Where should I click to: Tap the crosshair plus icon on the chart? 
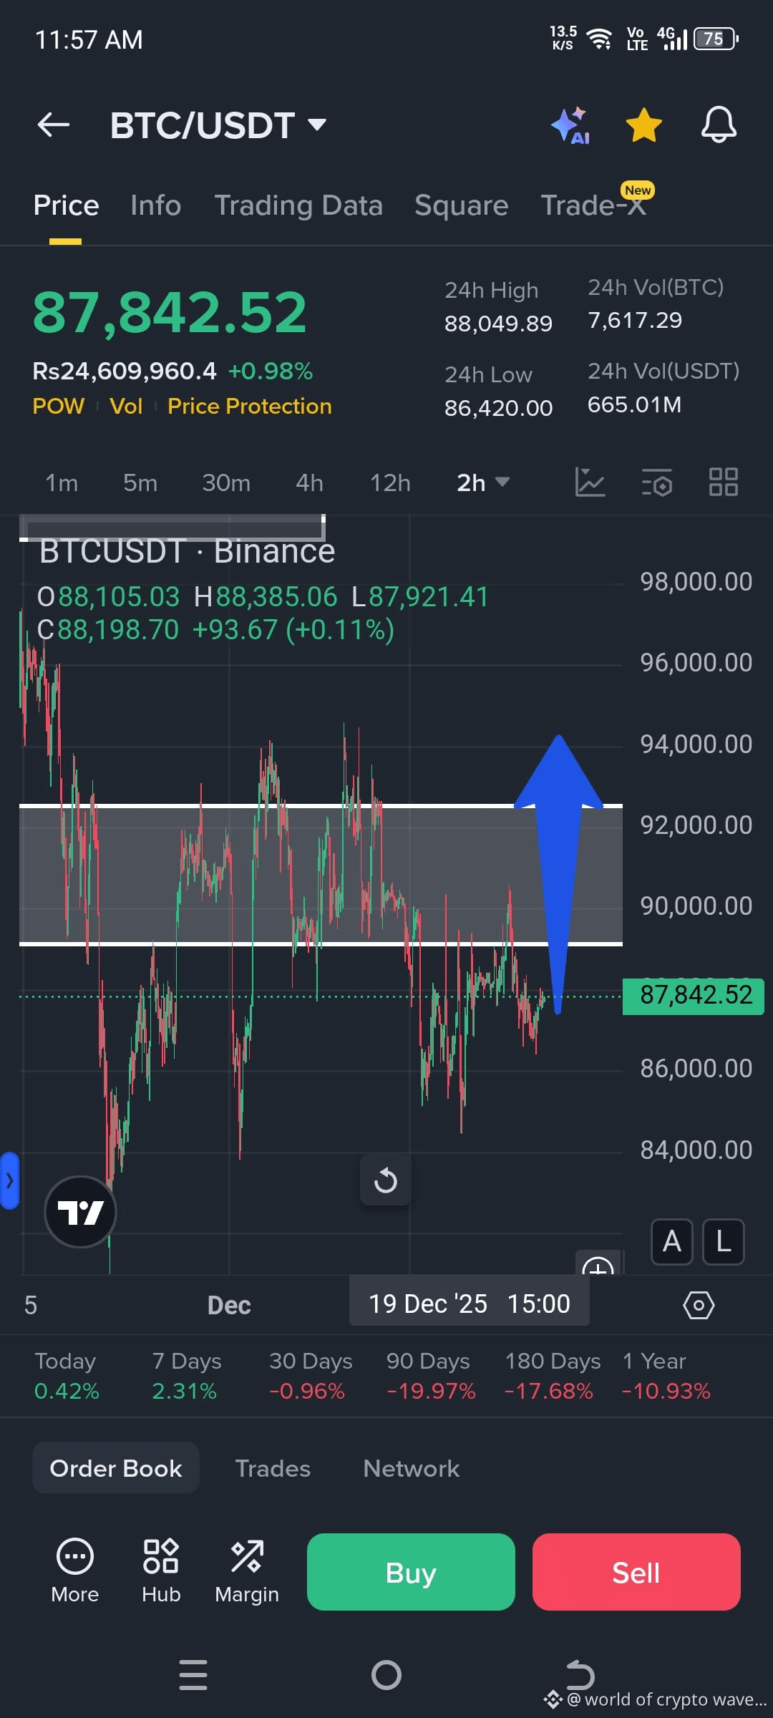point(598,1263)
